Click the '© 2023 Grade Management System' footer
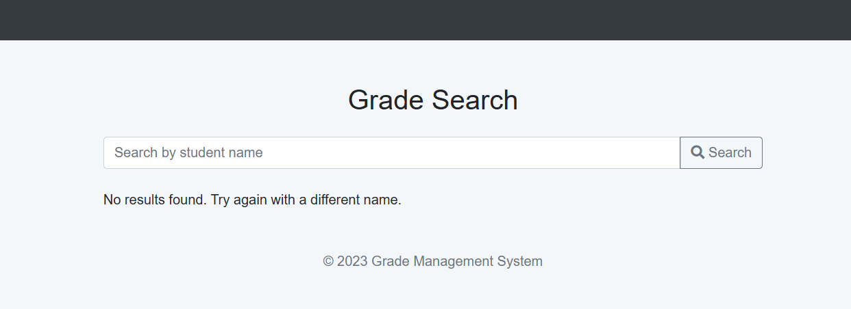The image size is (851, 309). pos(433,261)
